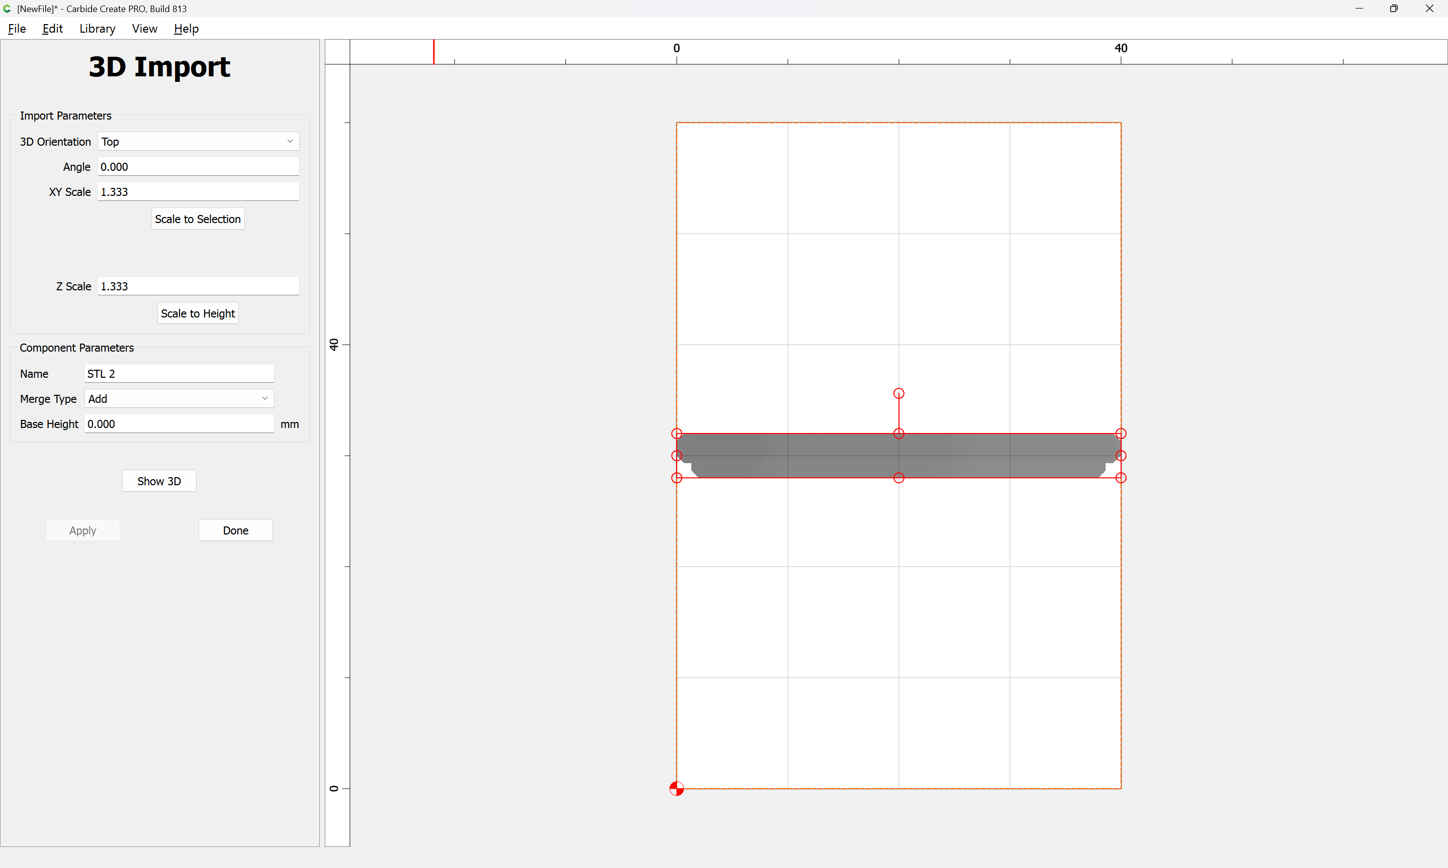1448x868 pixels.
Task: Click the left-middle resize handle of the model
Action: (677, 456)
